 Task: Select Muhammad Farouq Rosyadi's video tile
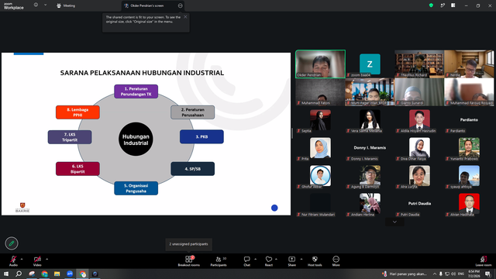tap(469, 92)
